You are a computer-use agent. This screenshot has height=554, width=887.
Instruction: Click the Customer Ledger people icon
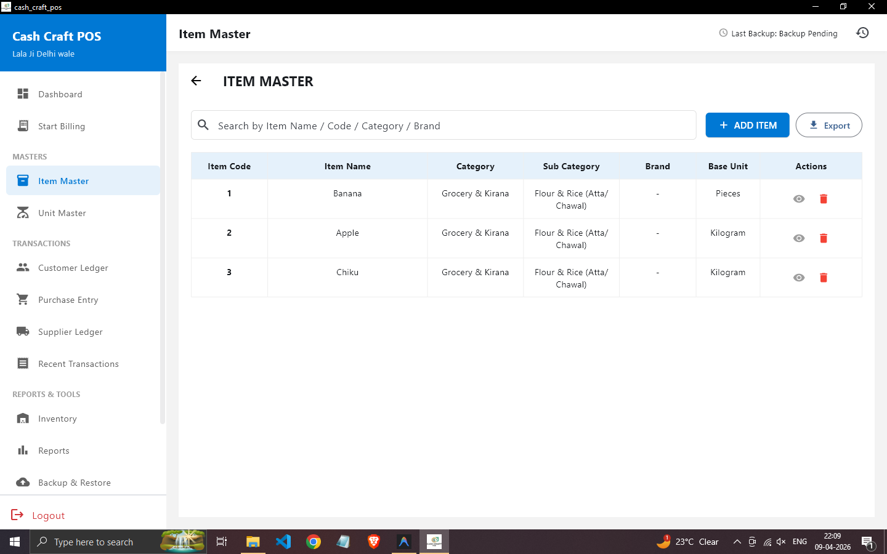[23, 267]
